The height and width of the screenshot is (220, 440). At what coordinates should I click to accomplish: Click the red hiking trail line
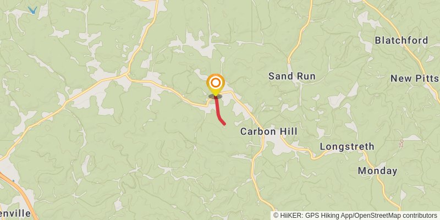tap(218, 111)
